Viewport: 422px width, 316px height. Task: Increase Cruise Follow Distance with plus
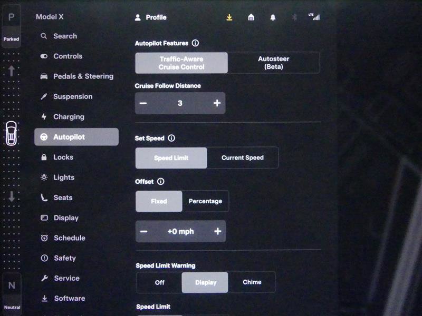(x=217, y=103)
